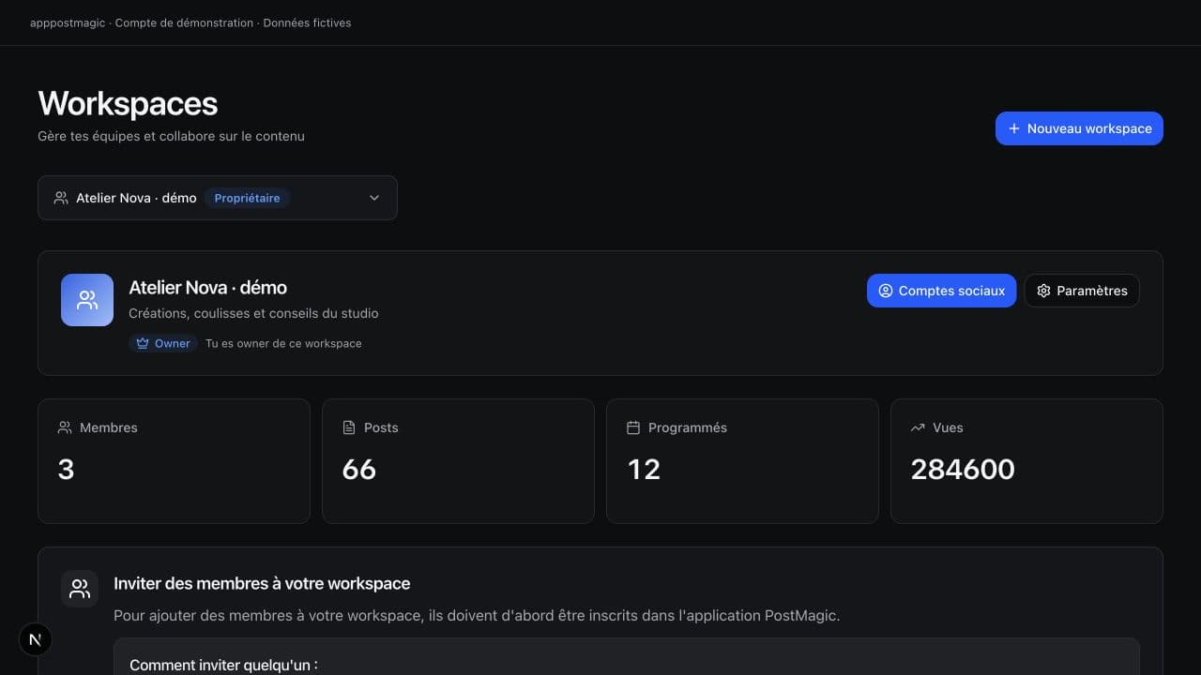Viewport: 1201px width, 675px height.
Task: Click the Atelier Nova · démo card title
Action: [x=207, y=288]
